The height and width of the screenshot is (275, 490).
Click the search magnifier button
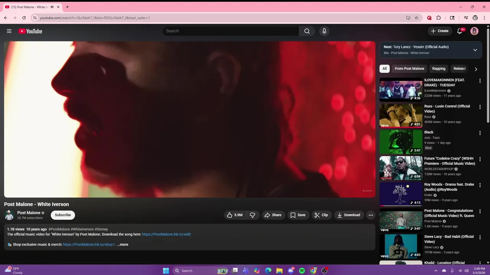pos(307,31)
